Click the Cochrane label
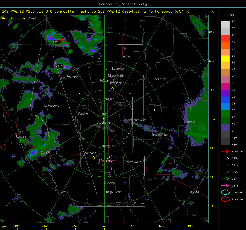 click(x=89, y=153)
